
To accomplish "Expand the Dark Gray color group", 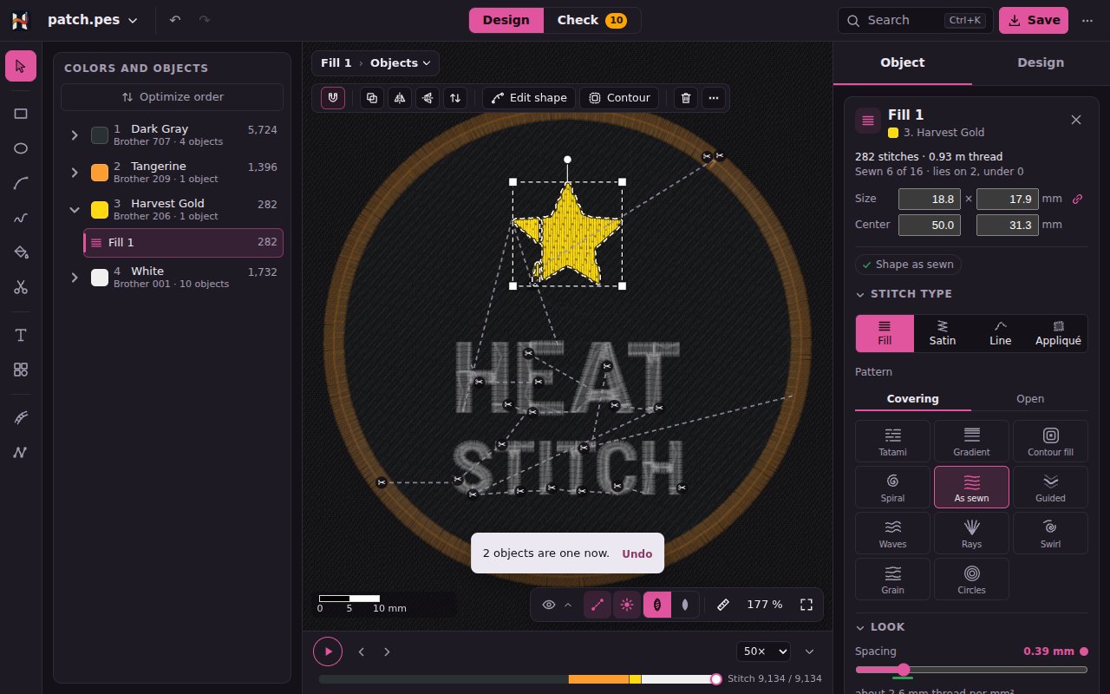I will coord(75,134).
